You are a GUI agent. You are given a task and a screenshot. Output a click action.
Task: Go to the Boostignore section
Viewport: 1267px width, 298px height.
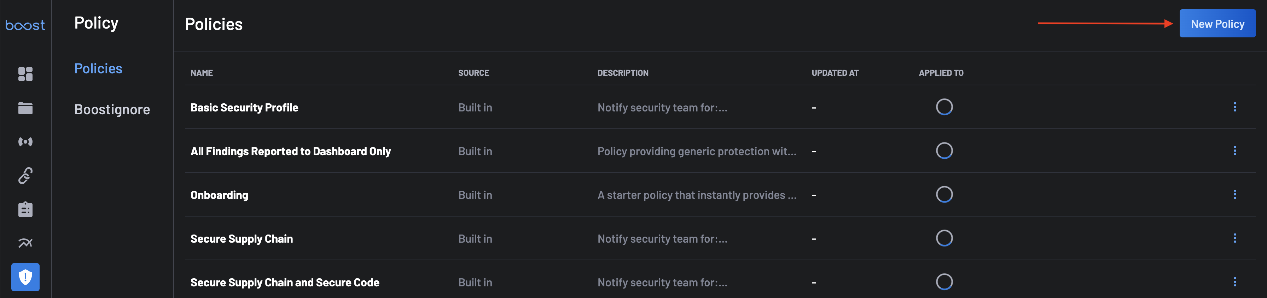coord(112,109)
